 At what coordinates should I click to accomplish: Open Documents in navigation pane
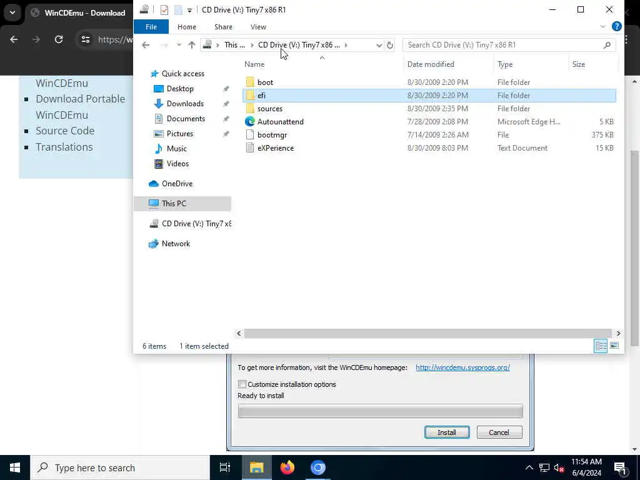186,119
